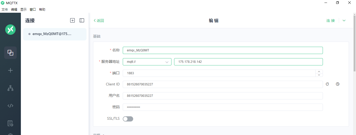The image size is (356, 135).
Task: Open the 文件 menu
Action: [x=5, y=10]
